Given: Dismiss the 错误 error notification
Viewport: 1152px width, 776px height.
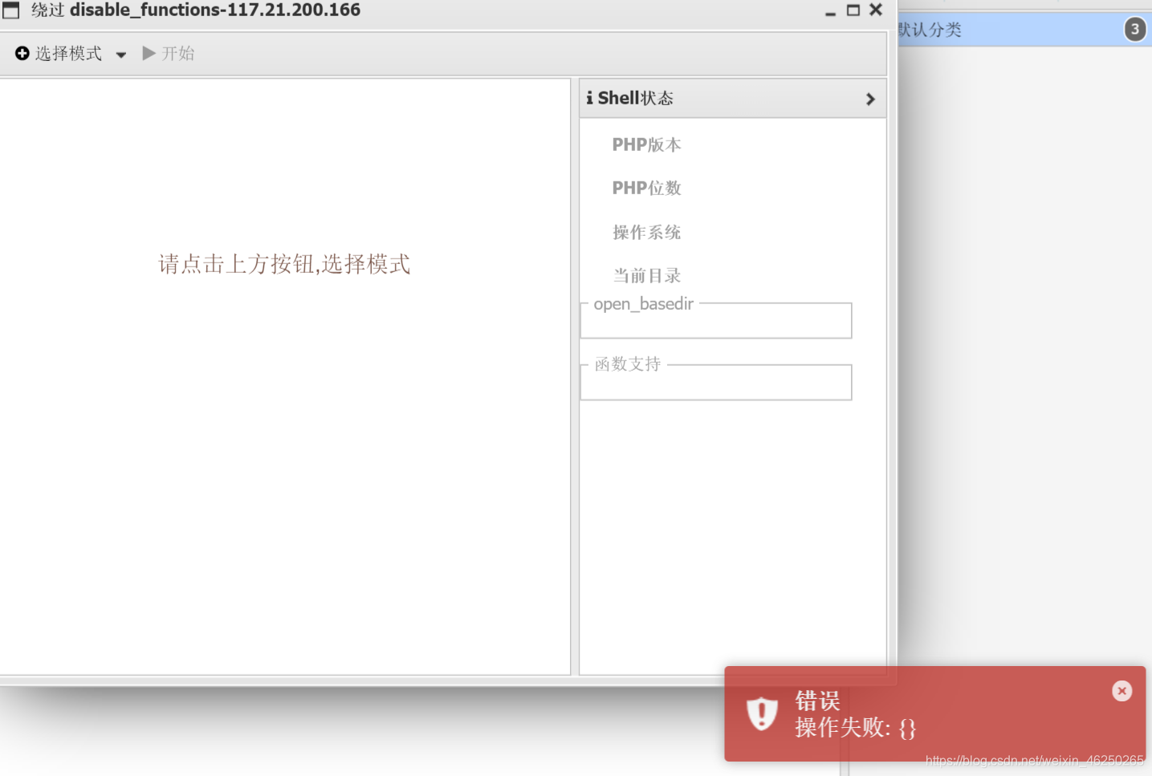Looking at the screenshot, I should click(x=1122, y=691).
